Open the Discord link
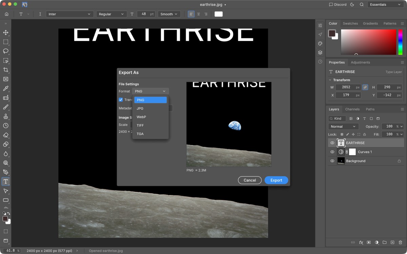 click(338, 5)
